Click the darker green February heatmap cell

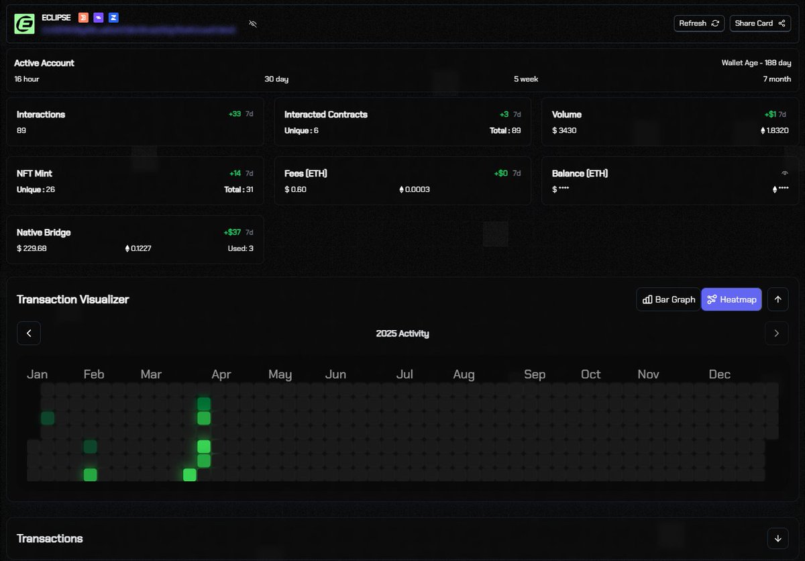pyautogui.click(x=90, y=446)
